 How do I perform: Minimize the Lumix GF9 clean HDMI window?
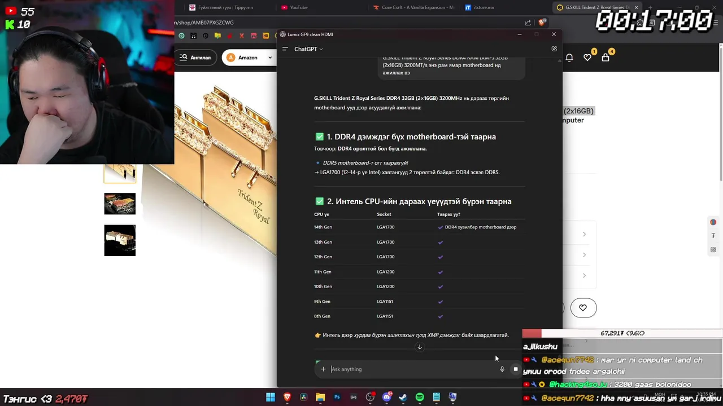coord(520,34)
